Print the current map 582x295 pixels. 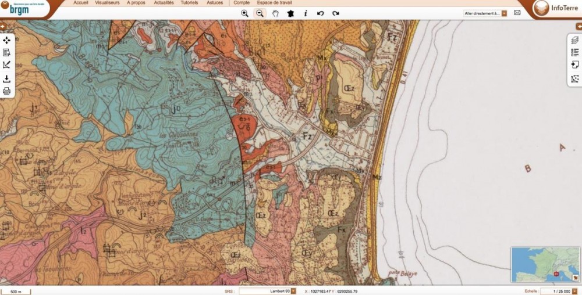(x=6, y=91)
